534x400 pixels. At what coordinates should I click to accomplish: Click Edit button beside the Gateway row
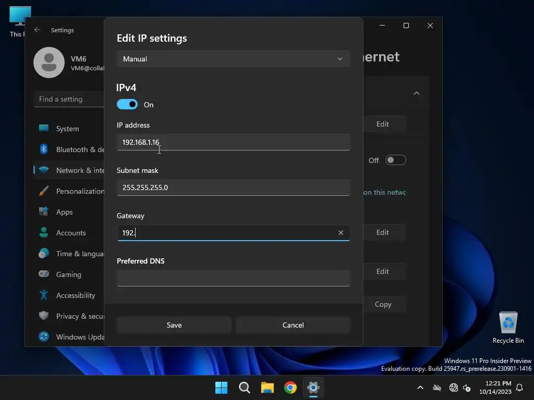[384, 232]
